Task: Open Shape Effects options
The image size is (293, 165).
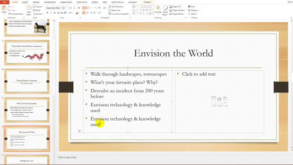Action: [x=177, y=14]
